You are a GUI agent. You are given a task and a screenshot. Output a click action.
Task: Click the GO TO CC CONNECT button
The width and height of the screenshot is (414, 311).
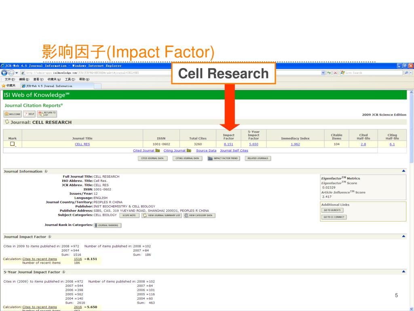tap(334, 217)
